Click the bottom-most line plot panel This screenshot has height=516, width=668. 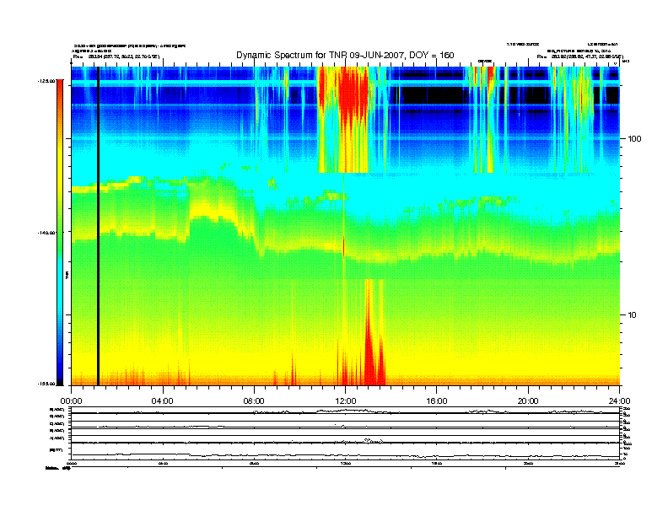click(345, 451)
